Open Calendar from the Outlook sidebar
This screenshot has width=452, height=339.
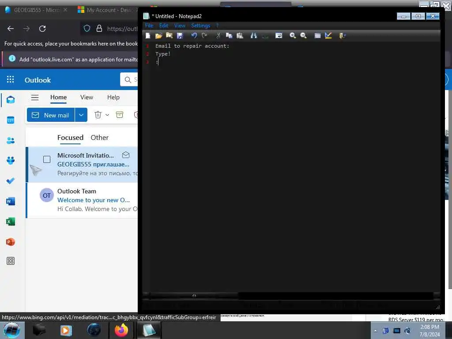(11, 120)
